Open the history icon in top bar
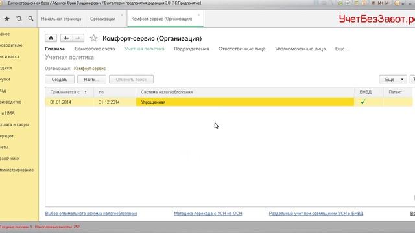Viewport: 415px width, 233px height. coord(19,19)
